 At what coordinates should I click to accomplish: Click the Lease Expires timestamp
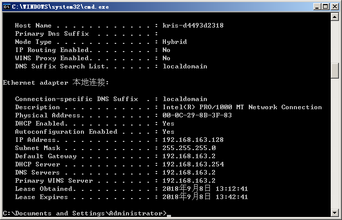point(205,197)
